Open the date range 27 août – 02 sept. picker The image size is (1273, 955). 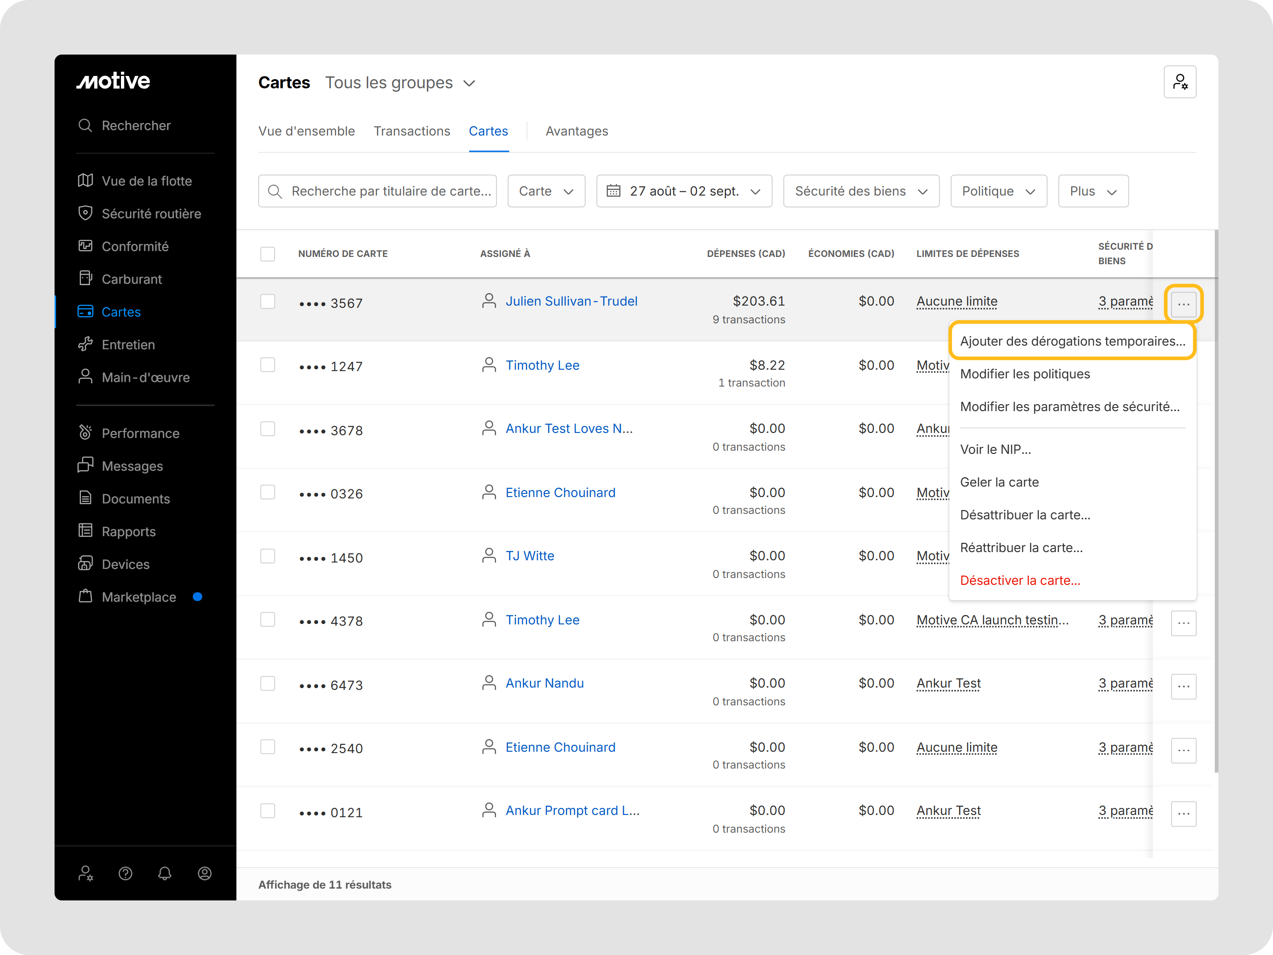tap(684, 191)
